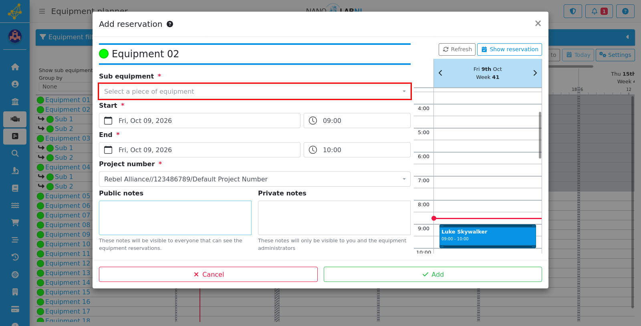
Task: Open help via top-right question icon
Action: pyautogui.click(x=625, y=11)
